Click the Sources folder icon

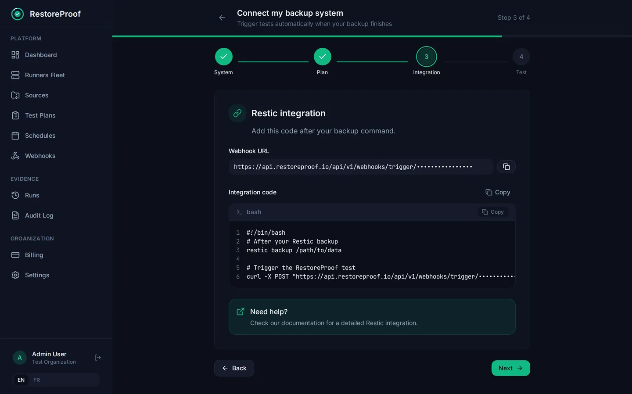click(x=15, y=95)
